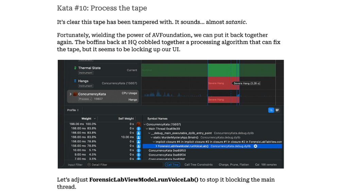Switch to the flame graph detail view

click(277, 110)
